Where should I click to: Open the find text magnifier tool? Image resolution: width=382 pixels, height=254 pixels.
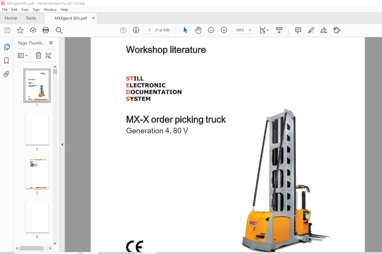point(59,30)
